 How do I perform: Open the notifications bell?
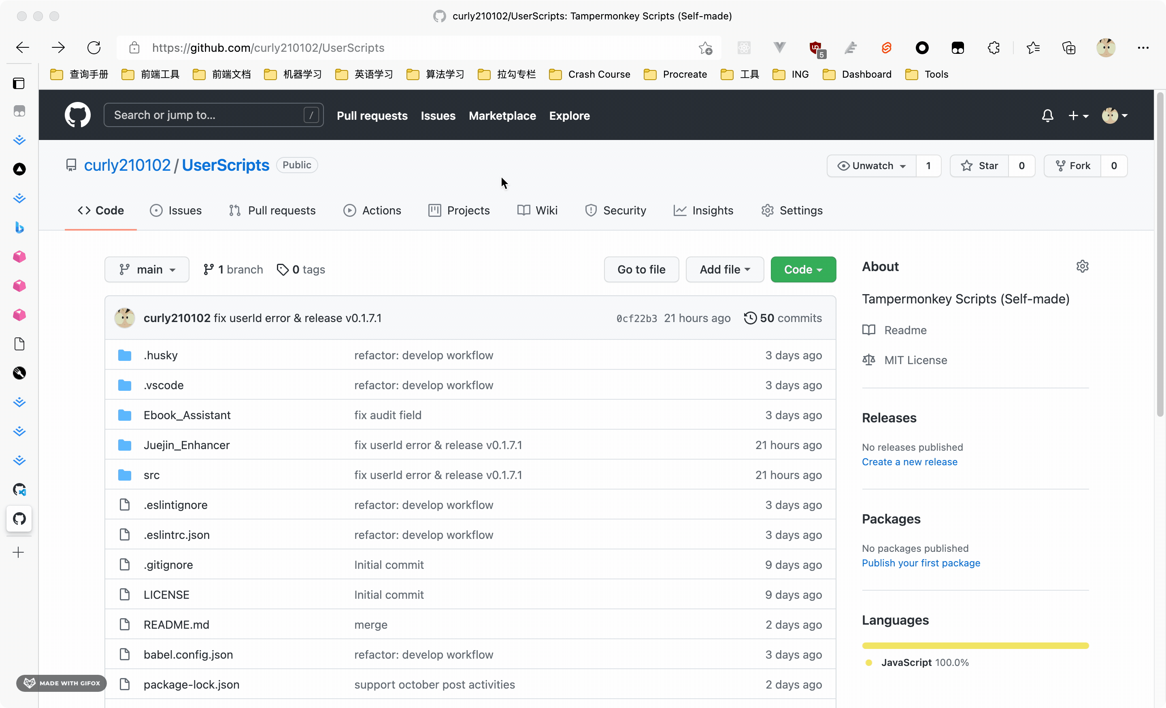coord(1047,115)
